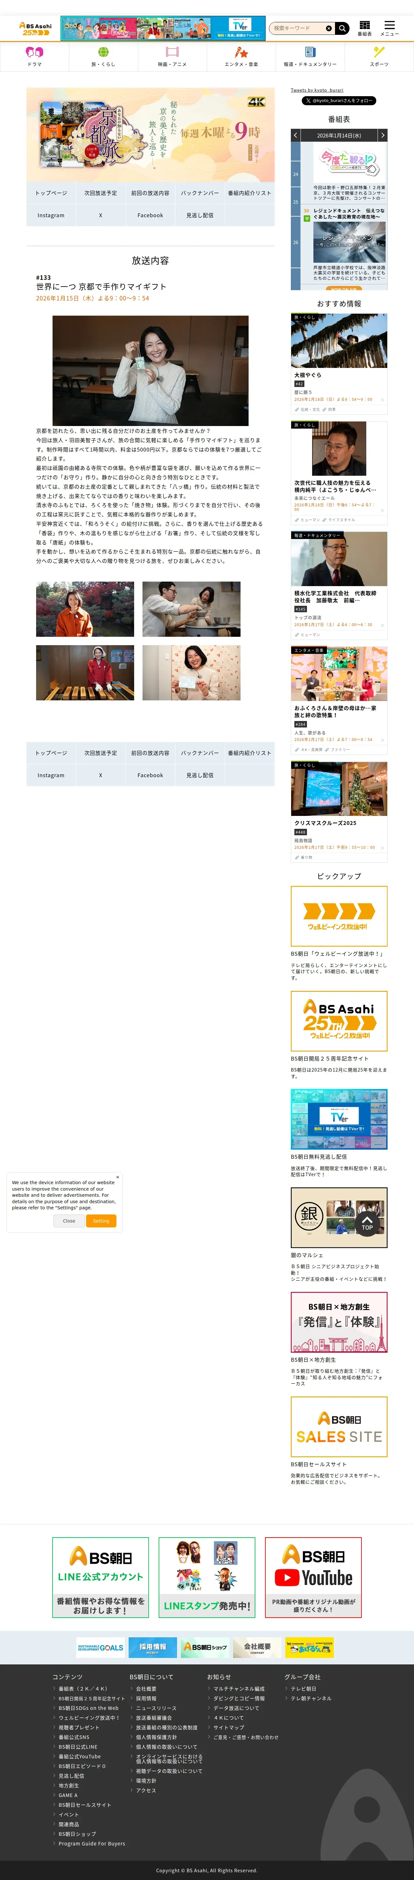
Task: Open おふくろさん&岸壁の母 program card
Action: click(339, 700)
